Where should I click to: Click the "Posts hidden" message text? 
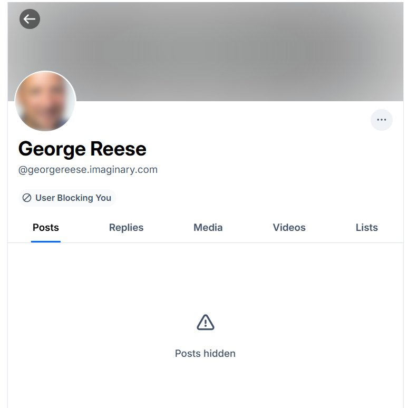click(205, 353)
